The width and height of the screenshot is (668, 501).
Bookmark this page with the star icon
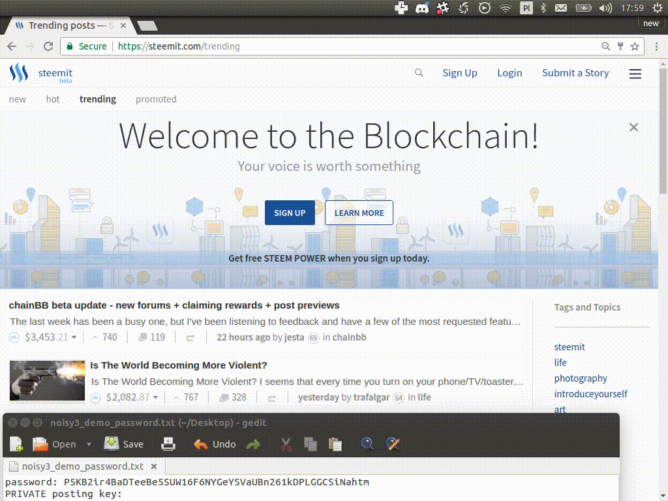[x=634, y=46]
